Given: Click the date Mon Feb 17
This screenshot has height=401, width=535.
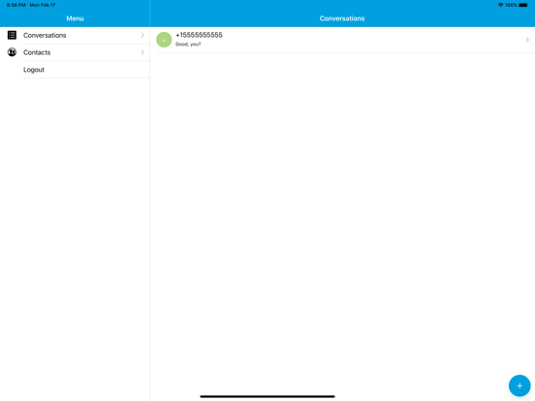Looking at the screenshot, I should click(x=43, y=5).
